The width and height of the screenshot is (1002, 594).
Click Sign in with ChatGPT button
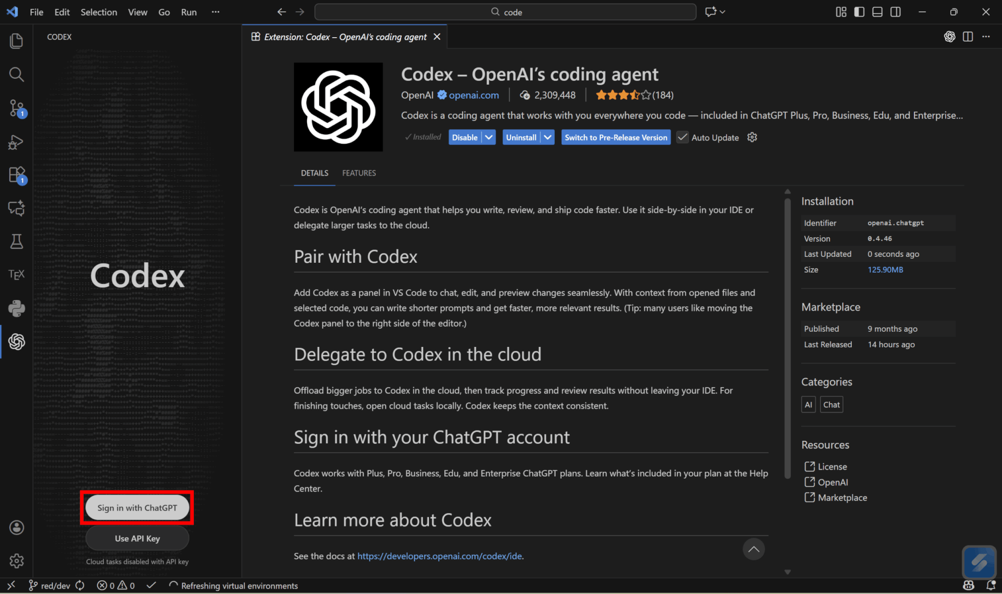tap(137, 508)
